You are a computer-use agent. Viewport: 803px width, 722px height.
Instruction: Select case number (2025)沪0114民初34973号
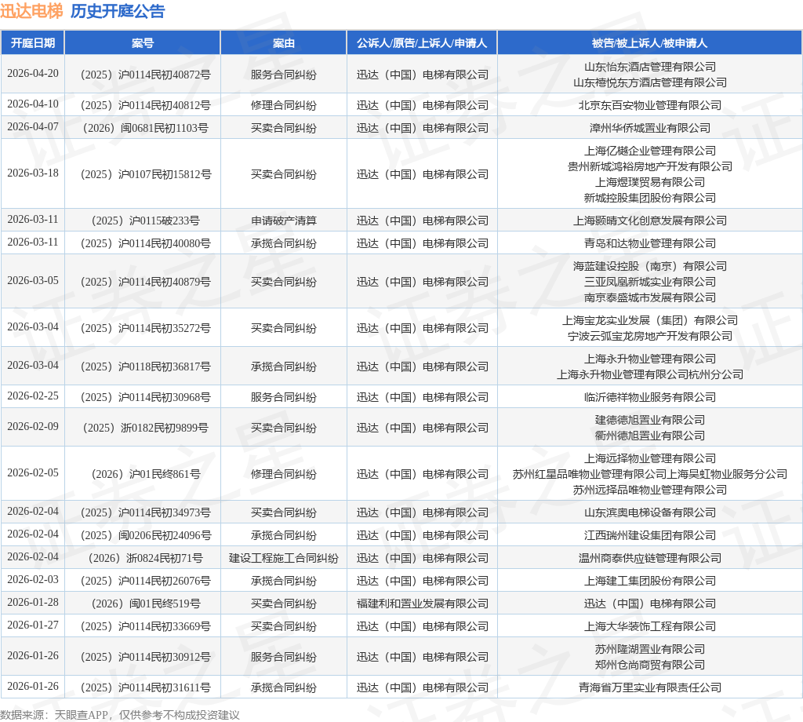click(x=145, y=512)
